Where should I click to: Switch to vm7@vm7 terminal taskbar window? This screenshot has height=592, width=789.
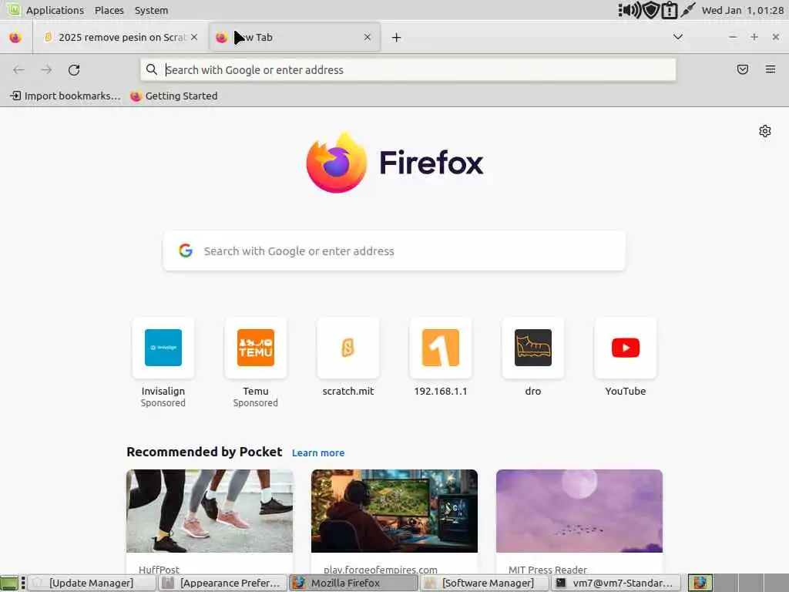616,583
